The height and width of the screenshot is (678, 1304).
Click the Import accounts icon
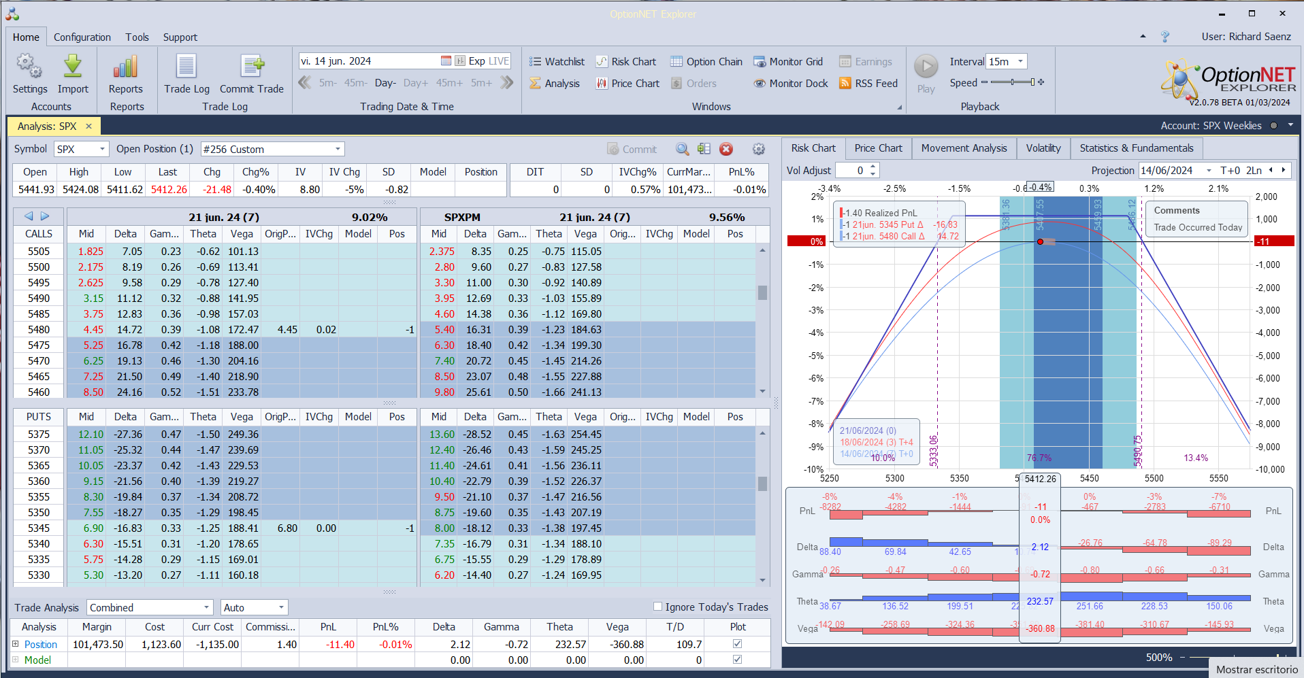coord(73,67)
